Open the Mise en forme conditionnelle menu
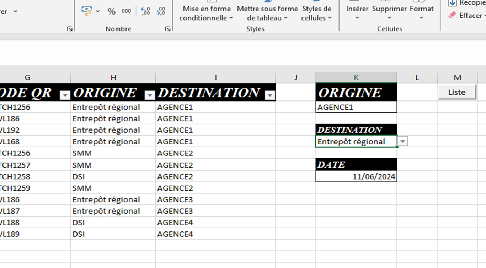This screenshot has width=486, height=268. pyautogui.click(x=206, y=13)
